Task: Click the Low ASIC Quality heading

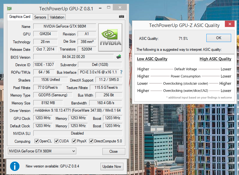Action: (152, 59)
